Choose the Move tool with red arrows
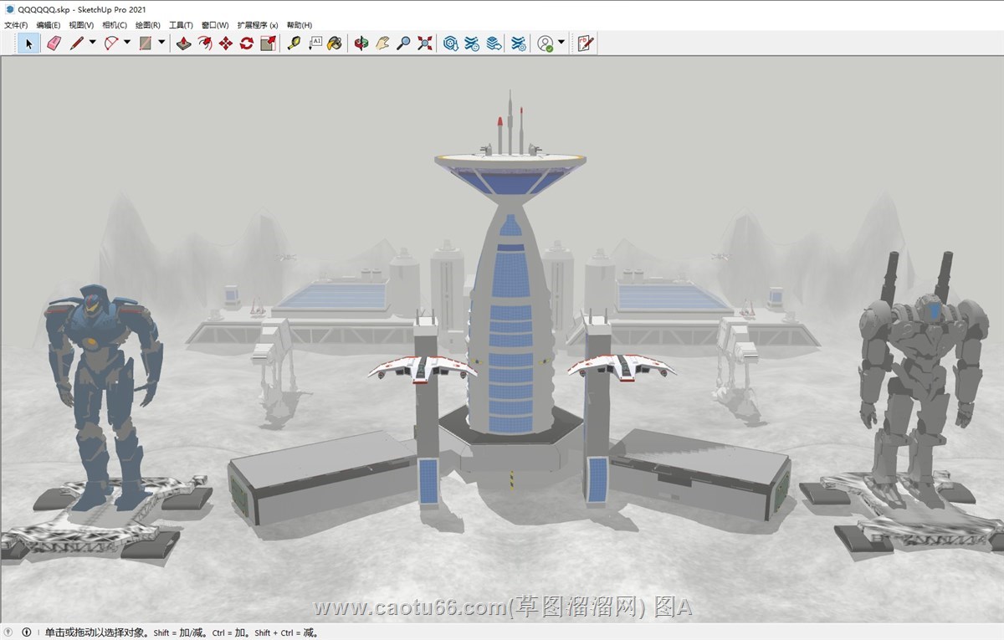 225,44
